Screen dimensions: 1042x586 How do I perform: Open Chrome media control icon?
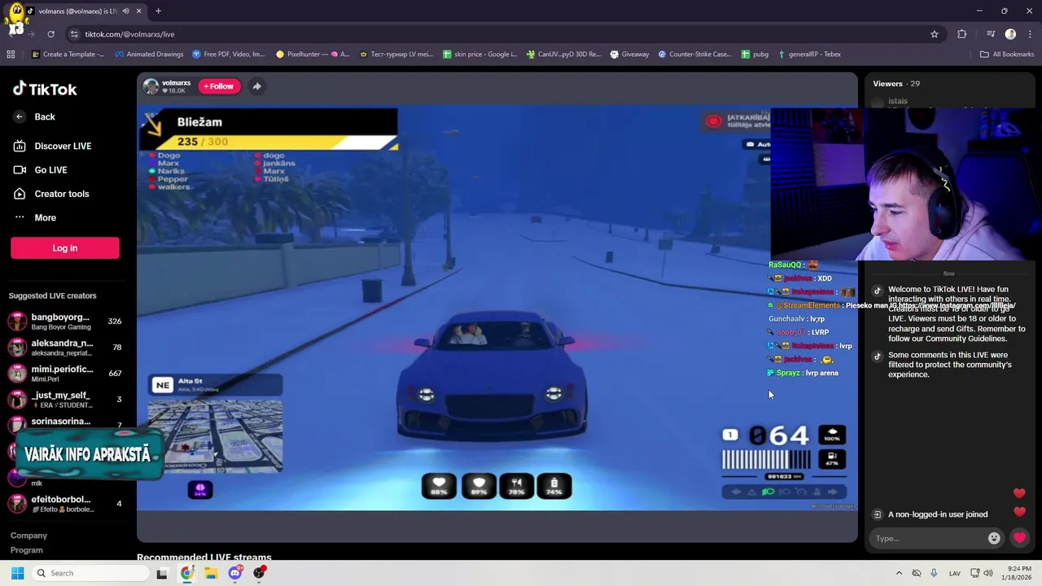click(x=991, y=34)
